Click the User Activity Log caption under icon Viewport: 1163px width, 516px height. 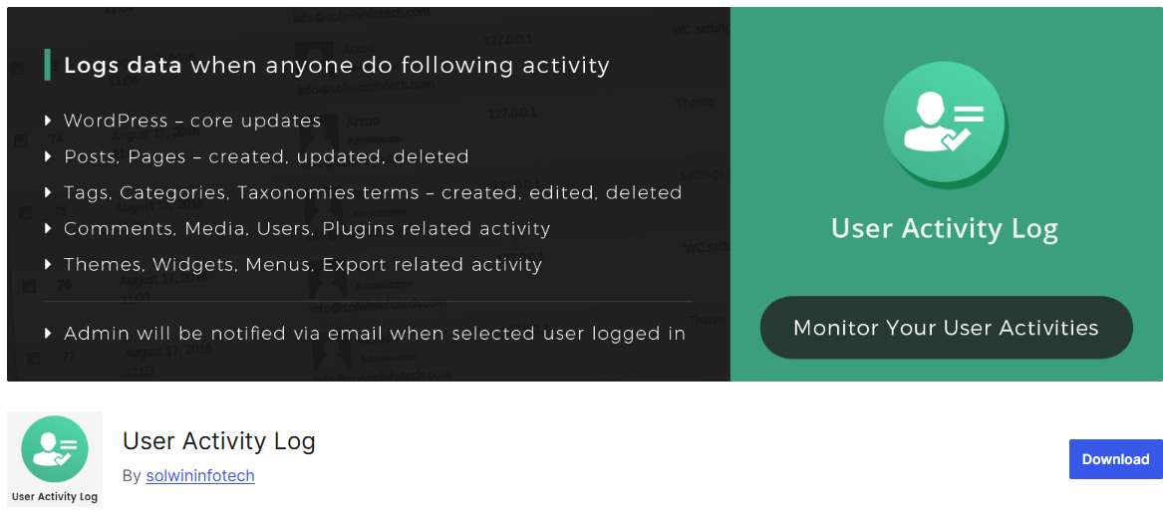(55, 497)
